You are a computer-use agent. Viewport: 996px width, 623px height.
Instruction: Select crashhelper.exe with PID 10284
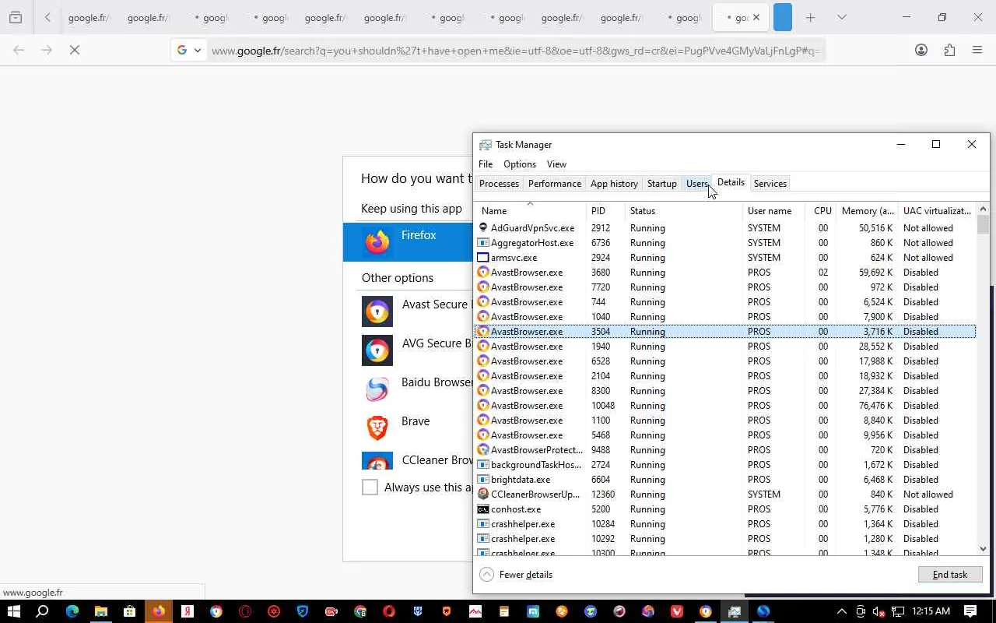pos(725,524)
